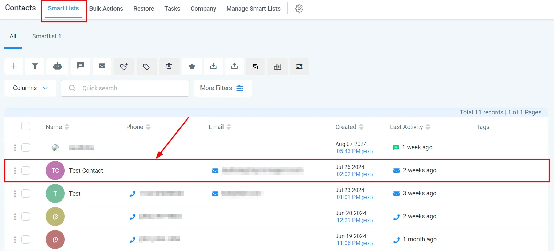Sort by Phone column arrows
Screen dimensions: 554x251
click(x=148, y=127)
